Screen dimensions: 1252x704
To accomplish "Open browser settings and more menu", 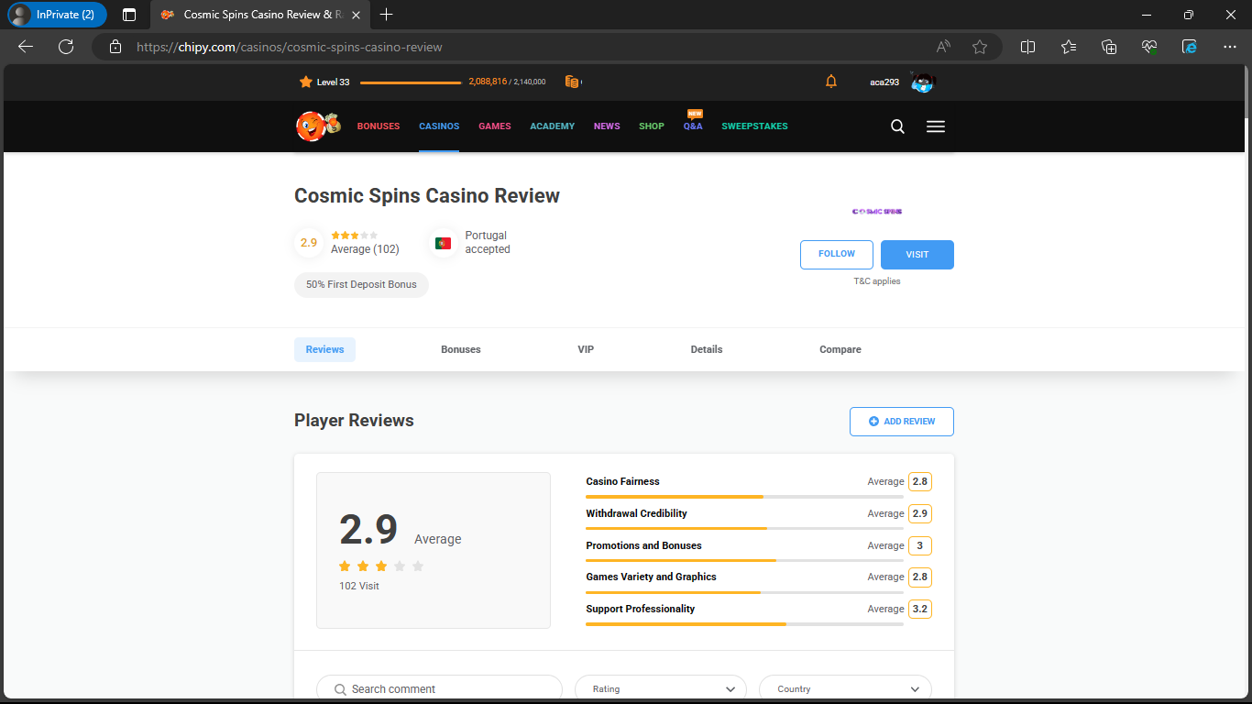I will pyautogui.click(x=1230, y=47).
